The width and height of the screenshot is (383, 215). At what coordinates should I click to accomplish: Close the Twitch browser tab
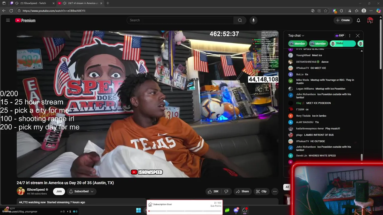point(54,3)
